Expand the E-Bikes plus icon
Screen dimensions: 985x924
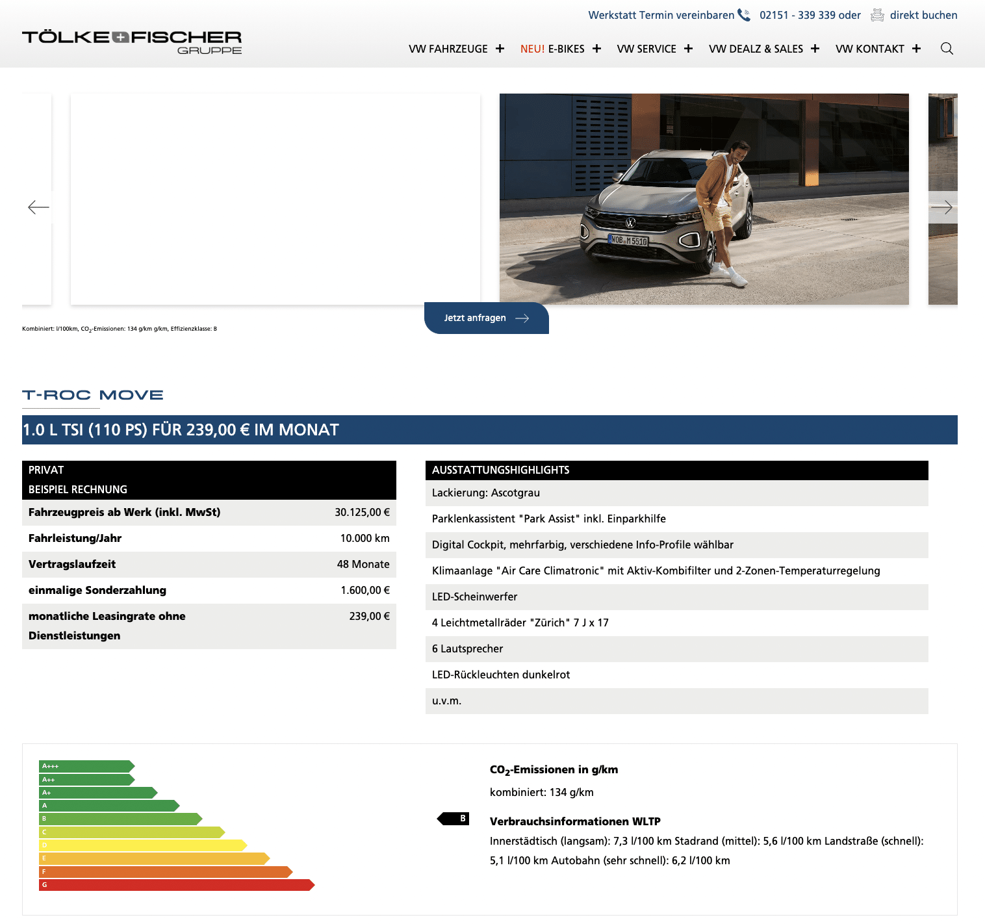click(596, 49)
